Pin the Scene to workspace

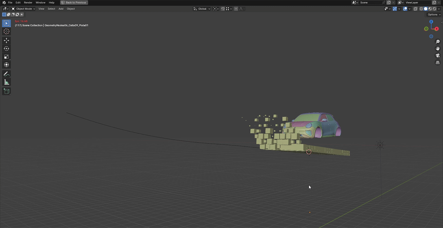tap(384, 3)
